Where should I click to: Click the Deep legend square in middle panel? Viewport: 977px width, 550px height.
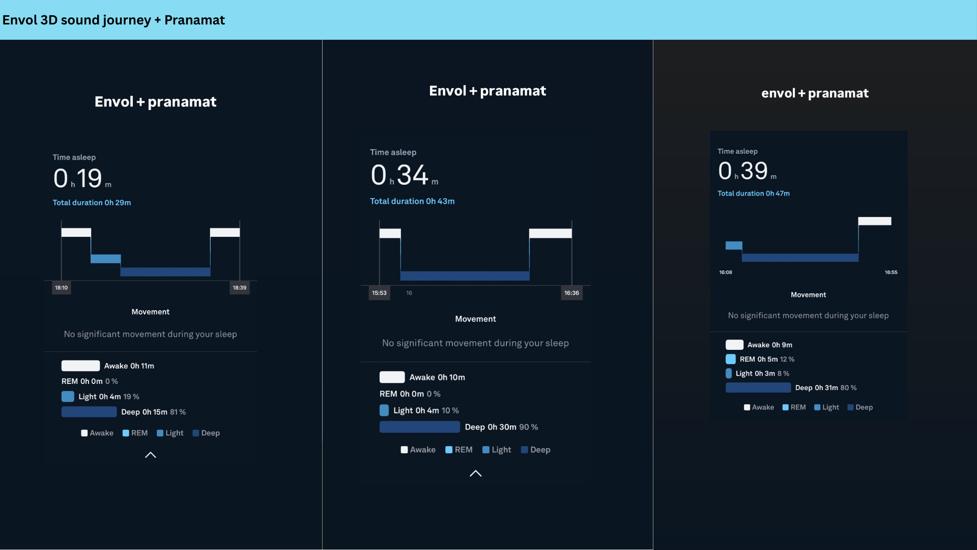point(524,450)
